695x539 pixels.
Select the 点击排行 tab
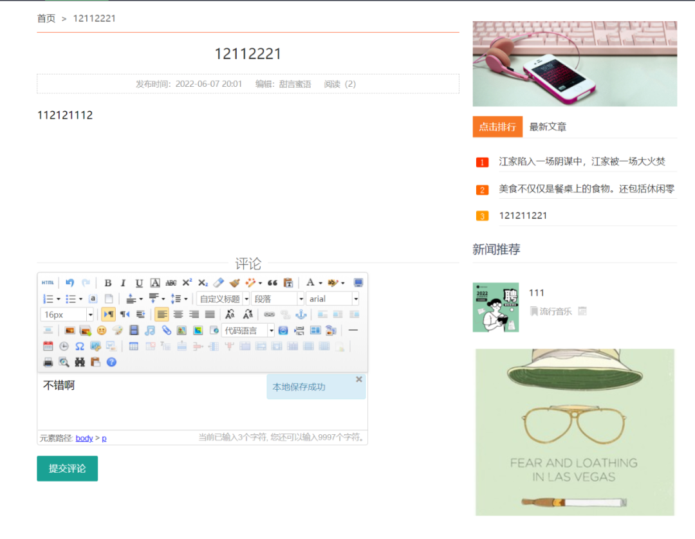tap(497, 127)
